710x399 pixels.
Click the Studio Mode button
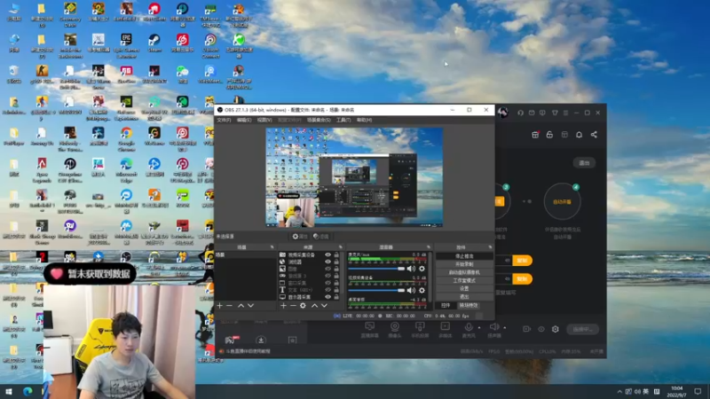pyautogui.click(x=464, y=280)
